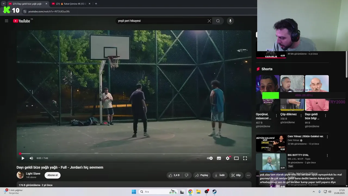348x196 pixels.
Task: Open the YouTube hamburger guide menu
Action: click(7, 21)
